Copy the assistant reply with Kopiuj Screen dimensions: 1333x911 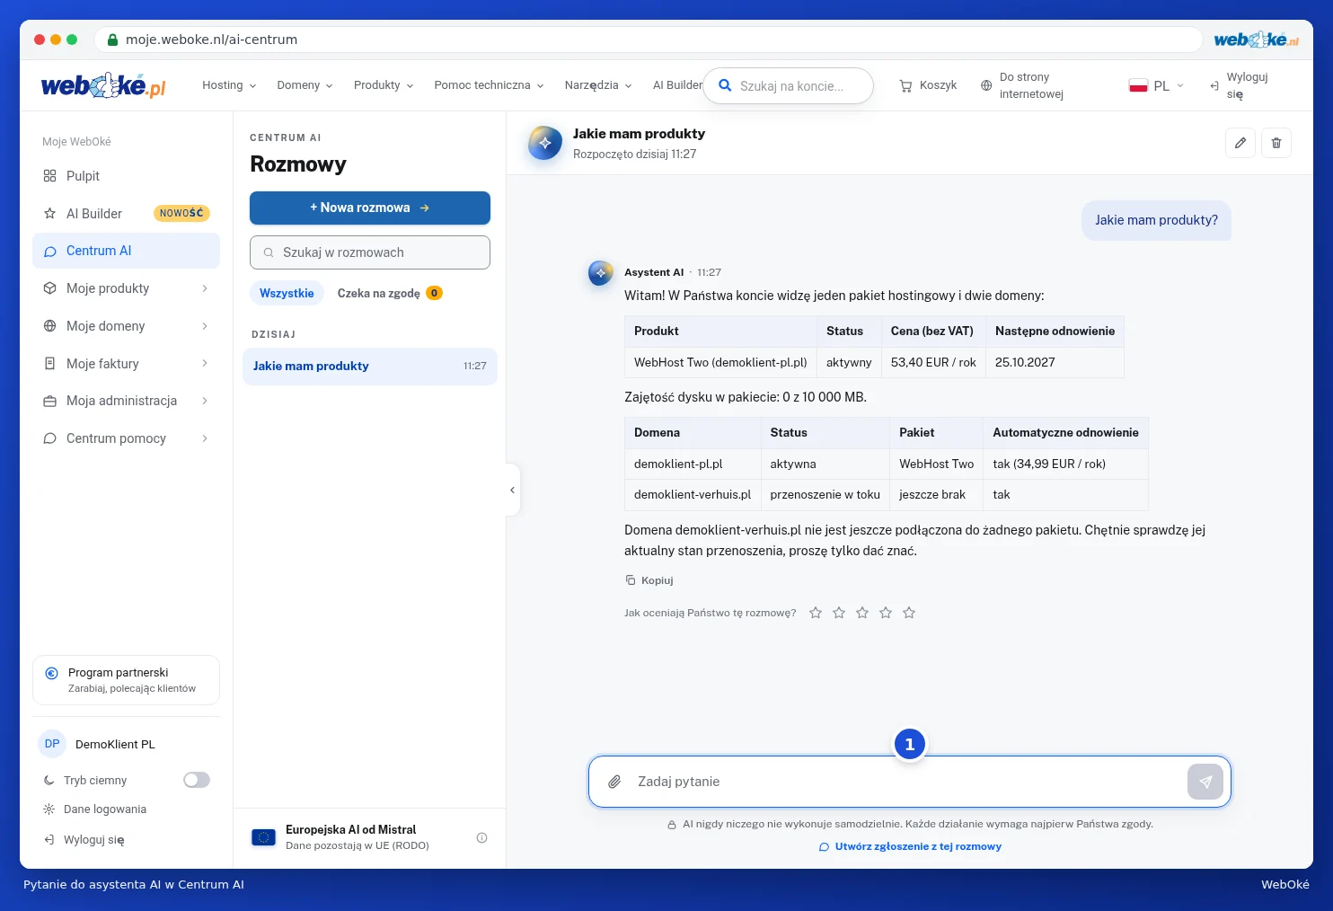click(x=649, y=580)
